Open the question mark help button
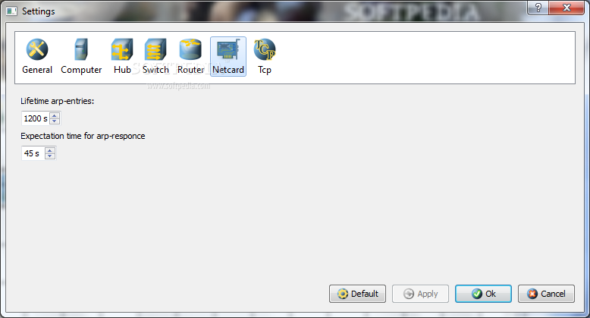590x318 pixels. pyautogui.click(x=538, y=8)
